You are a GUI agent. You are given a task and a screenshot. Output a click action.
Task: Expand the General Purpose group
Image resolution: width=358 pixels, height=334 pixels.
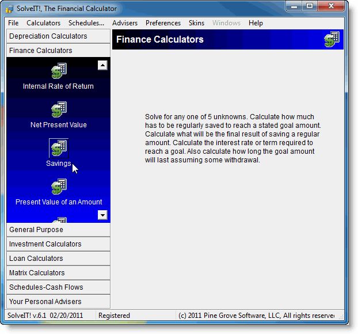pos(58,230)
